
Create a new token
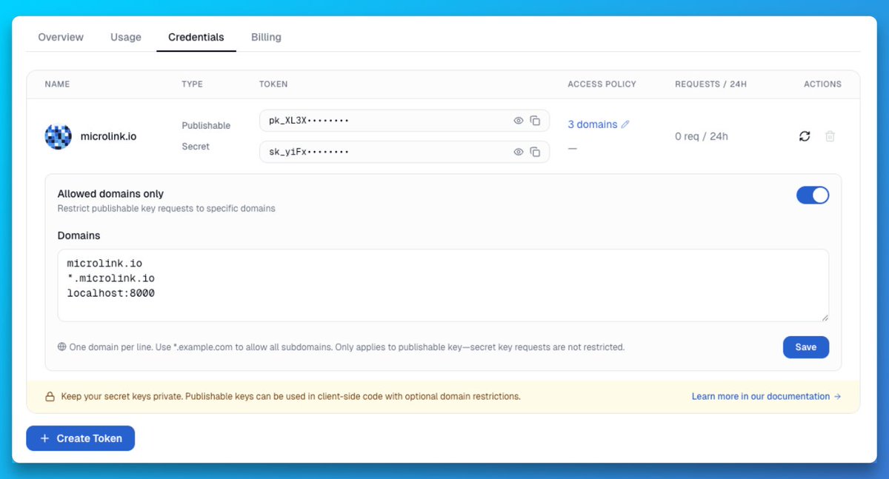pos(81,438)
